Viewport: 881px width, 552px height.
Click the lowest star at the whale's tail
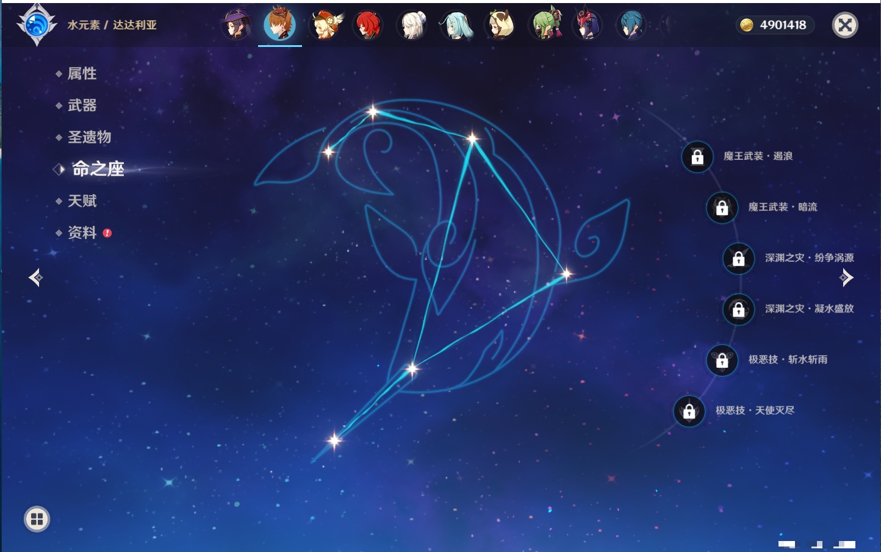click(x=334, y=440)
